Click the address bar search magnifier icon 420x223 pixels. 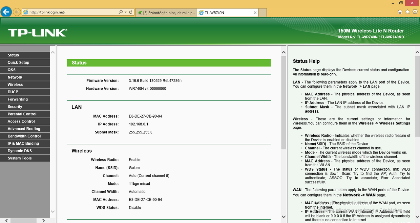point(121,12)
